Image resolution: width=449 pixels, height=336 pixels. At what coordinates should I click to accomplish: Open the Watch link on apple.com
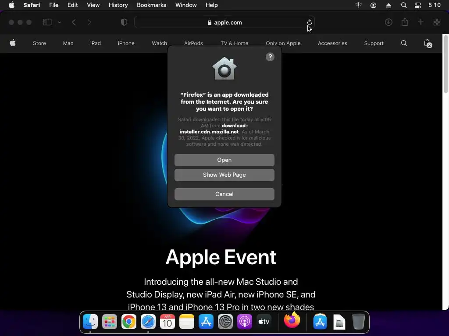pos(159,43)
